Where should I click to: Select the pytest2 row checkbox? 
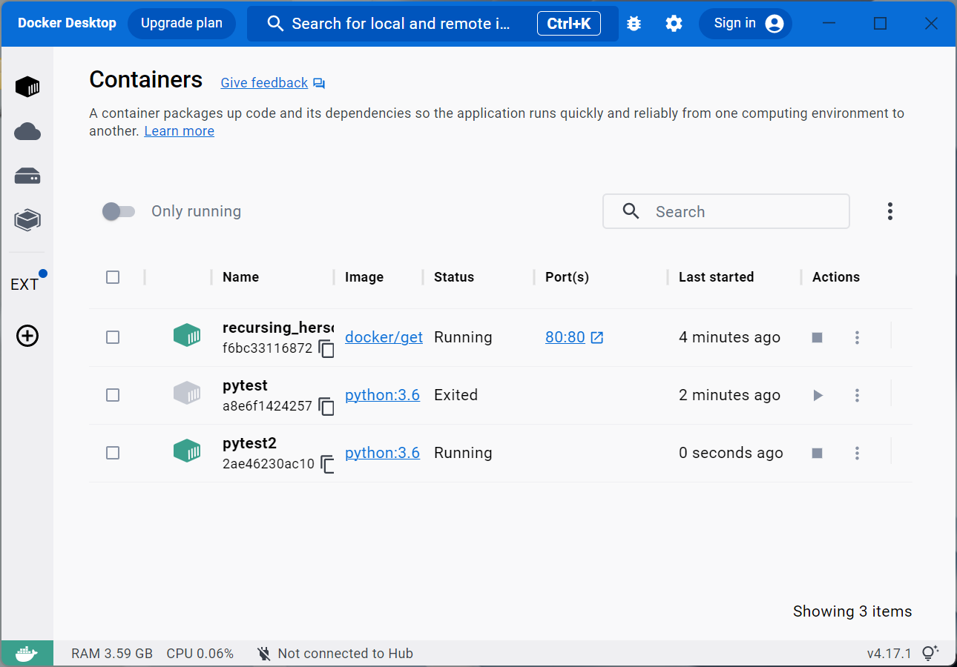[x=113, y=453]
